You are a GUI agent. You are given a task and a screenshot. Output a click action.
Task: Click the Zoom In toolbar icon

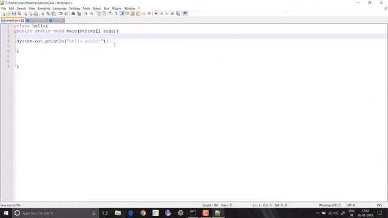86,13
